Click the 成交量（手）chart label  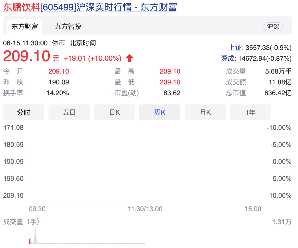click(21, 222)
